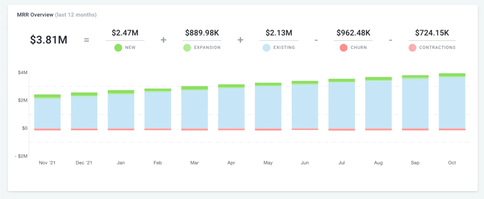
Task: Click the Dec '21 axis label
Action: pyautogui.click(x=84, y=163)
